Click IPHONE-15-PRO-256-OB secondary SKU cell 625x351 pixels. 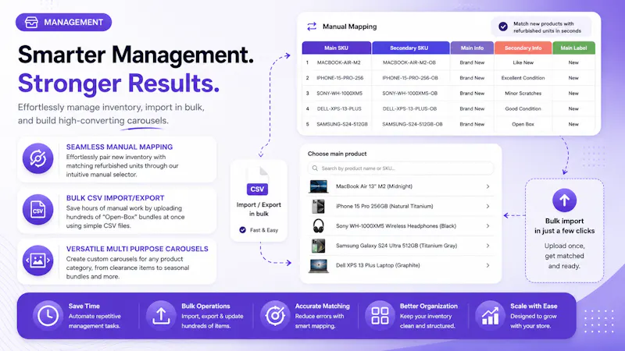click(409, 78)
